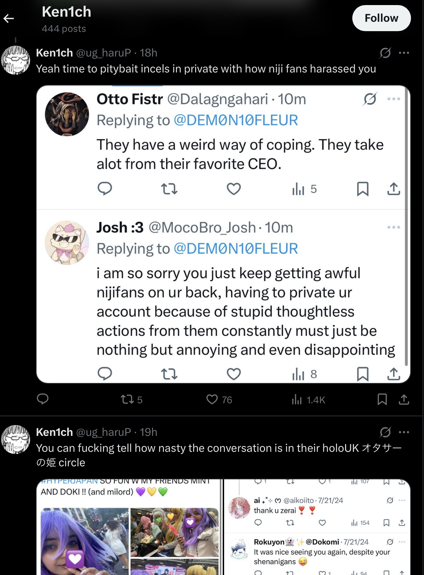The image size is (424, 575).
Task: Like the post with 76 likes
Action: 212,400
